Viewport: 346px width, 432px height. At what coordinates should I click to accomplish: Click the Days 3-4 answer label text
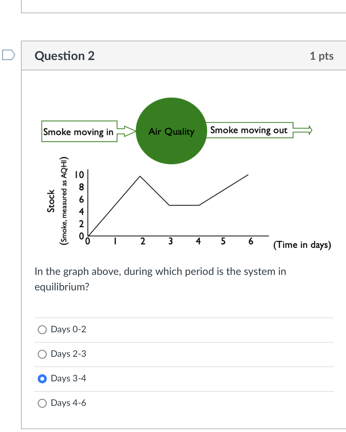(68, 378)
